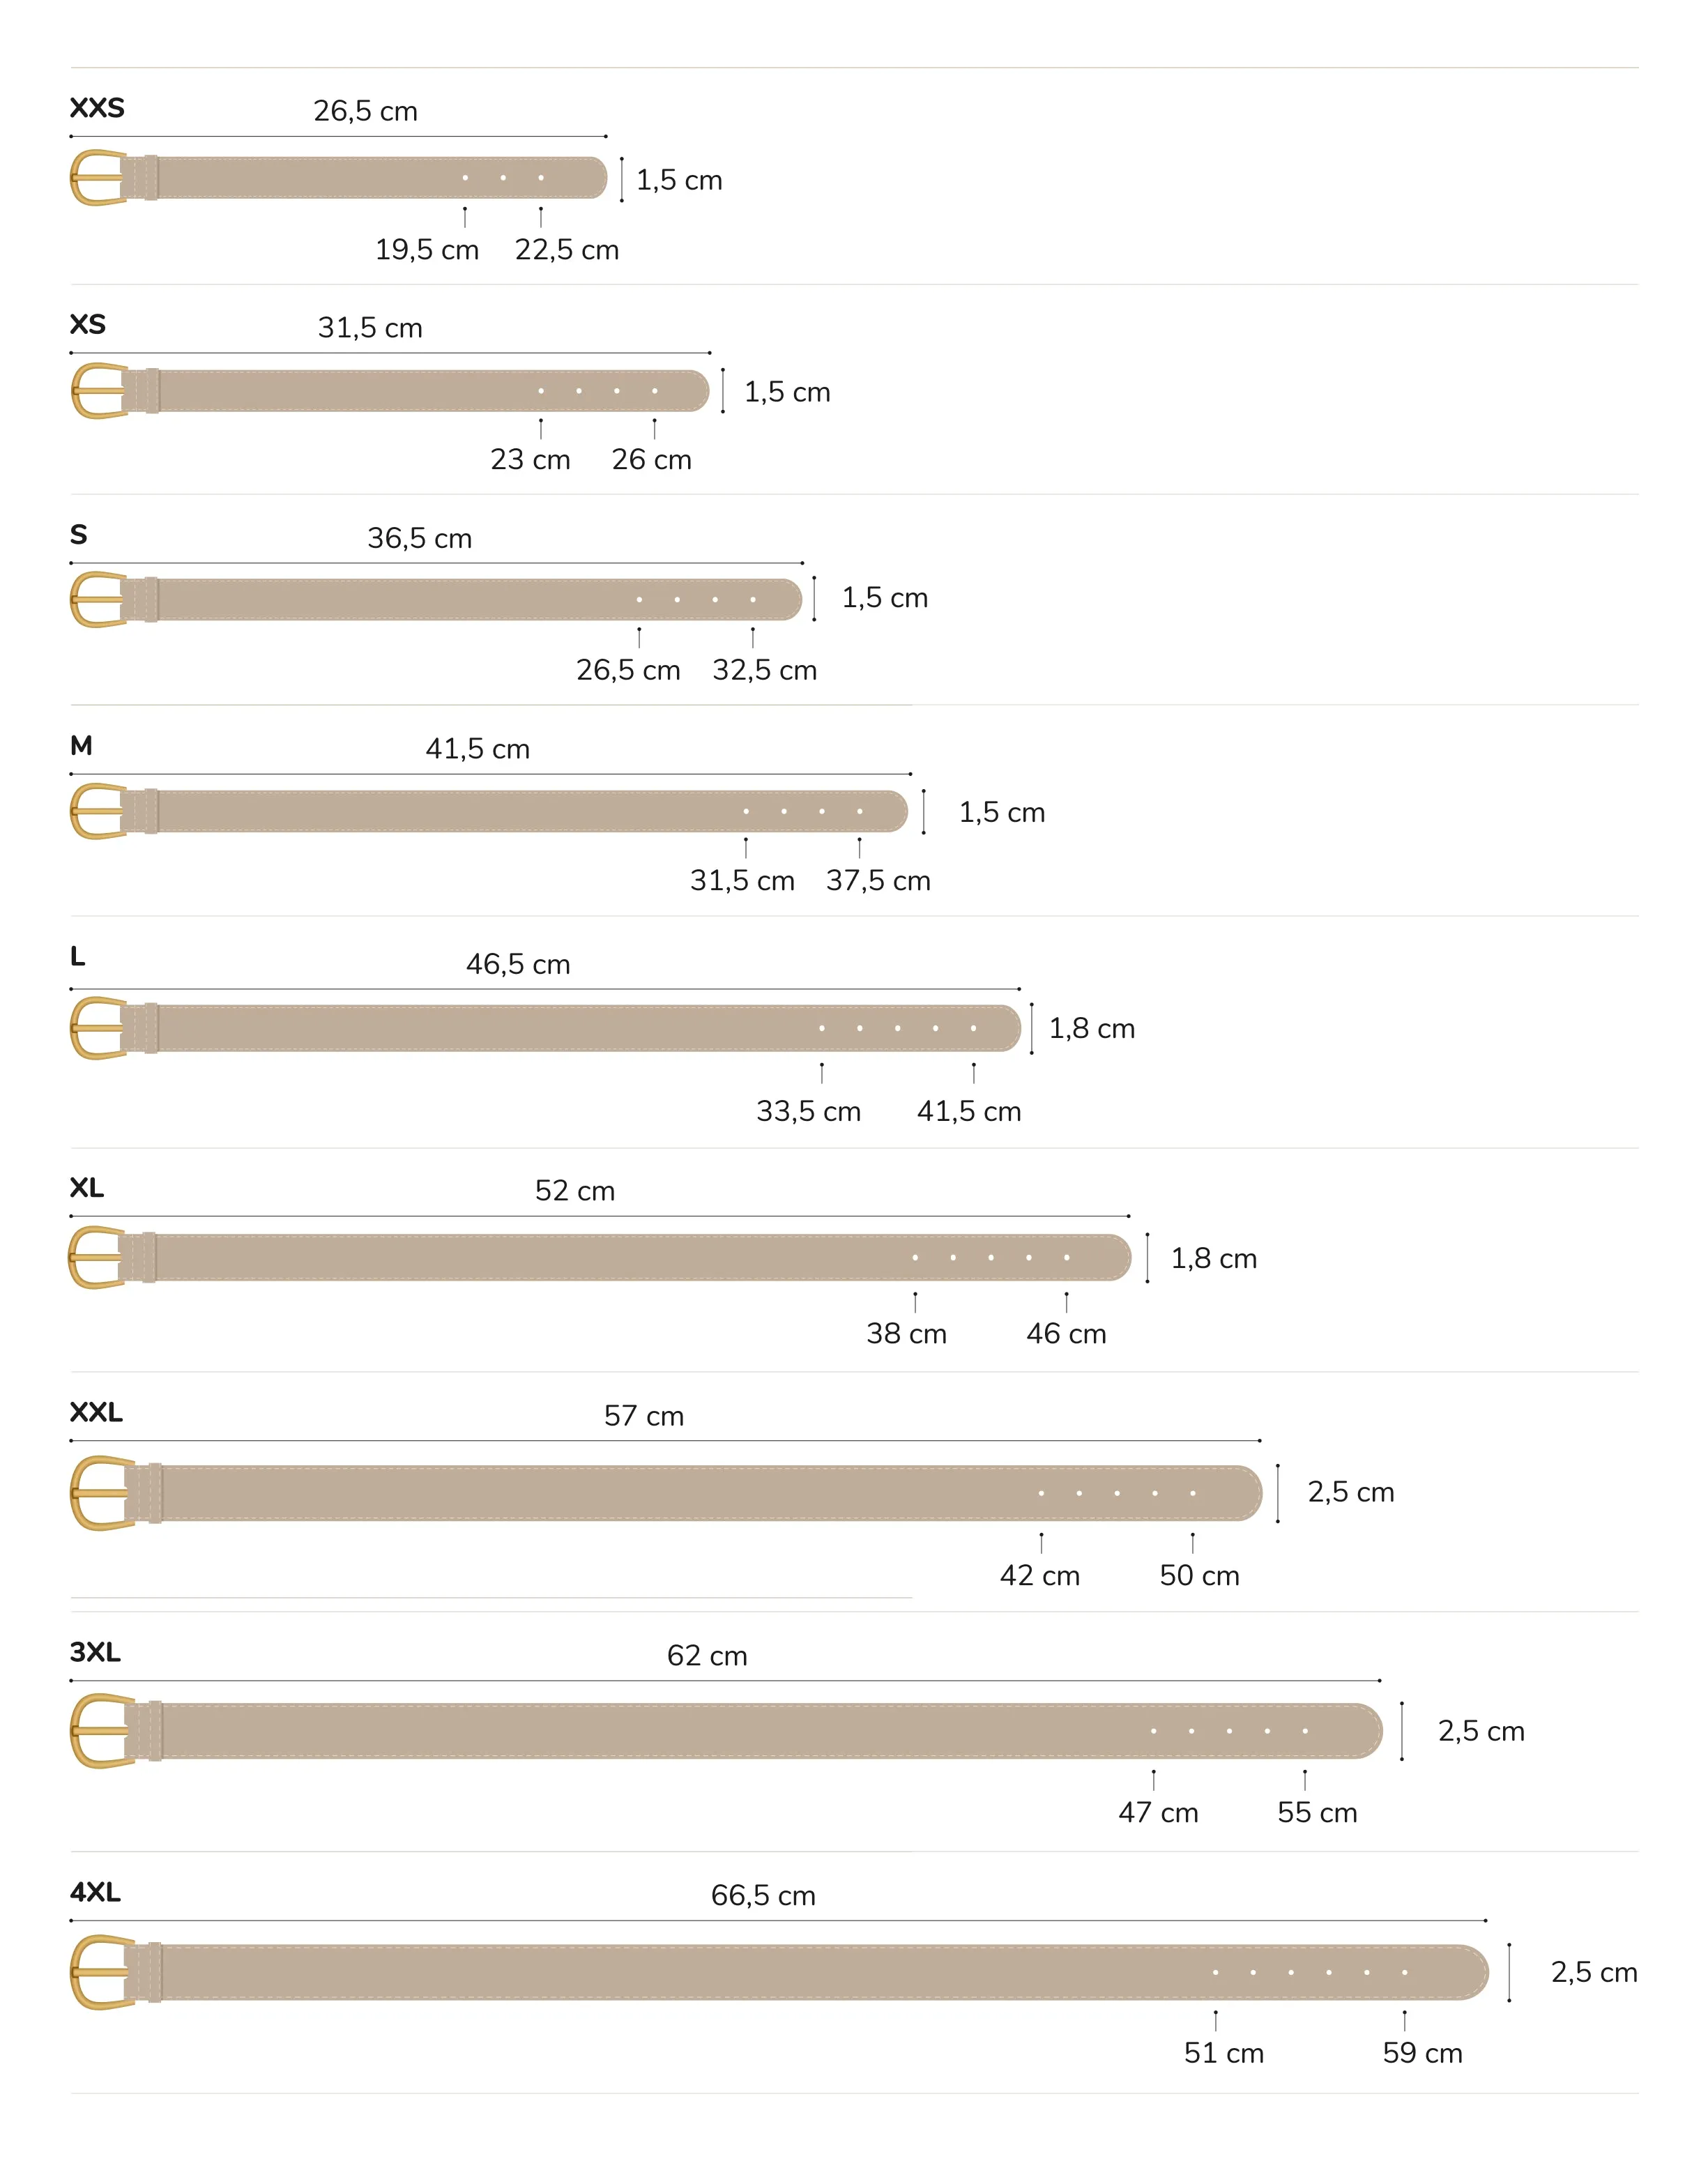
Task: Click the 19,5 cm hole measurement
Action: pyautogui.click(x=427, y=250)
